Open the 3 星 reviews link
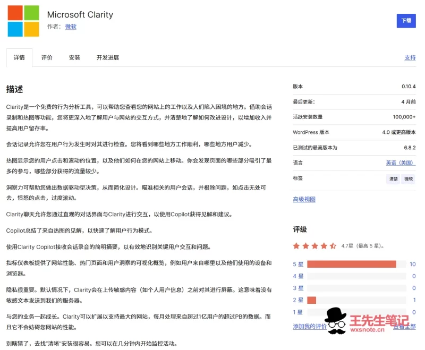 click(x=298, y=288)
